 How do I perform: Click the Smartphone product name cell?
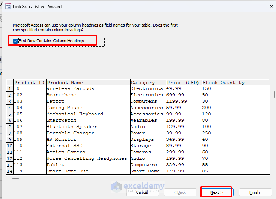88,95
